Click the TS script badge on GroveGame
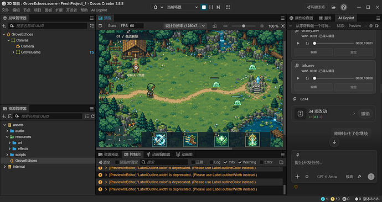The image size is (382, 202). [x=91, y=52]
